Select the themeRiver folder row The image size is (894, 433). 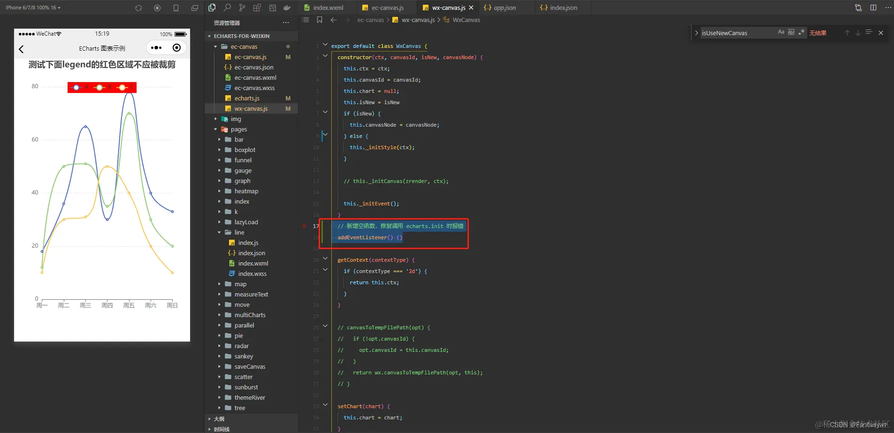[251, 397]
